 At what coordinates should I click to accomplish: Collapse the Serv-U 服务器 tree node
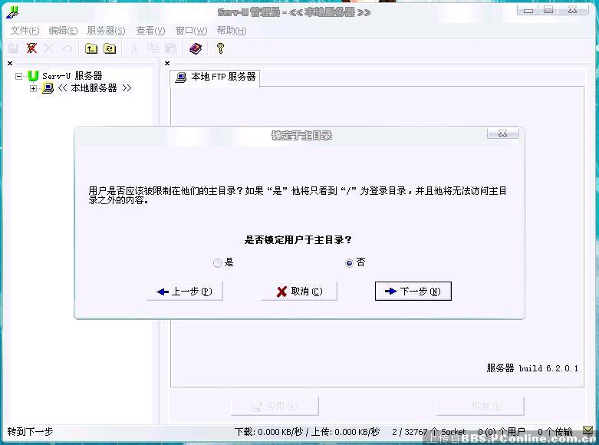tap(19, 76)
